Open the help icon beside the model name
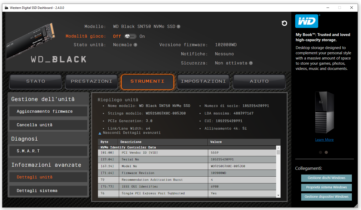This screenshot has width=361, height=210. coord(178,27)
